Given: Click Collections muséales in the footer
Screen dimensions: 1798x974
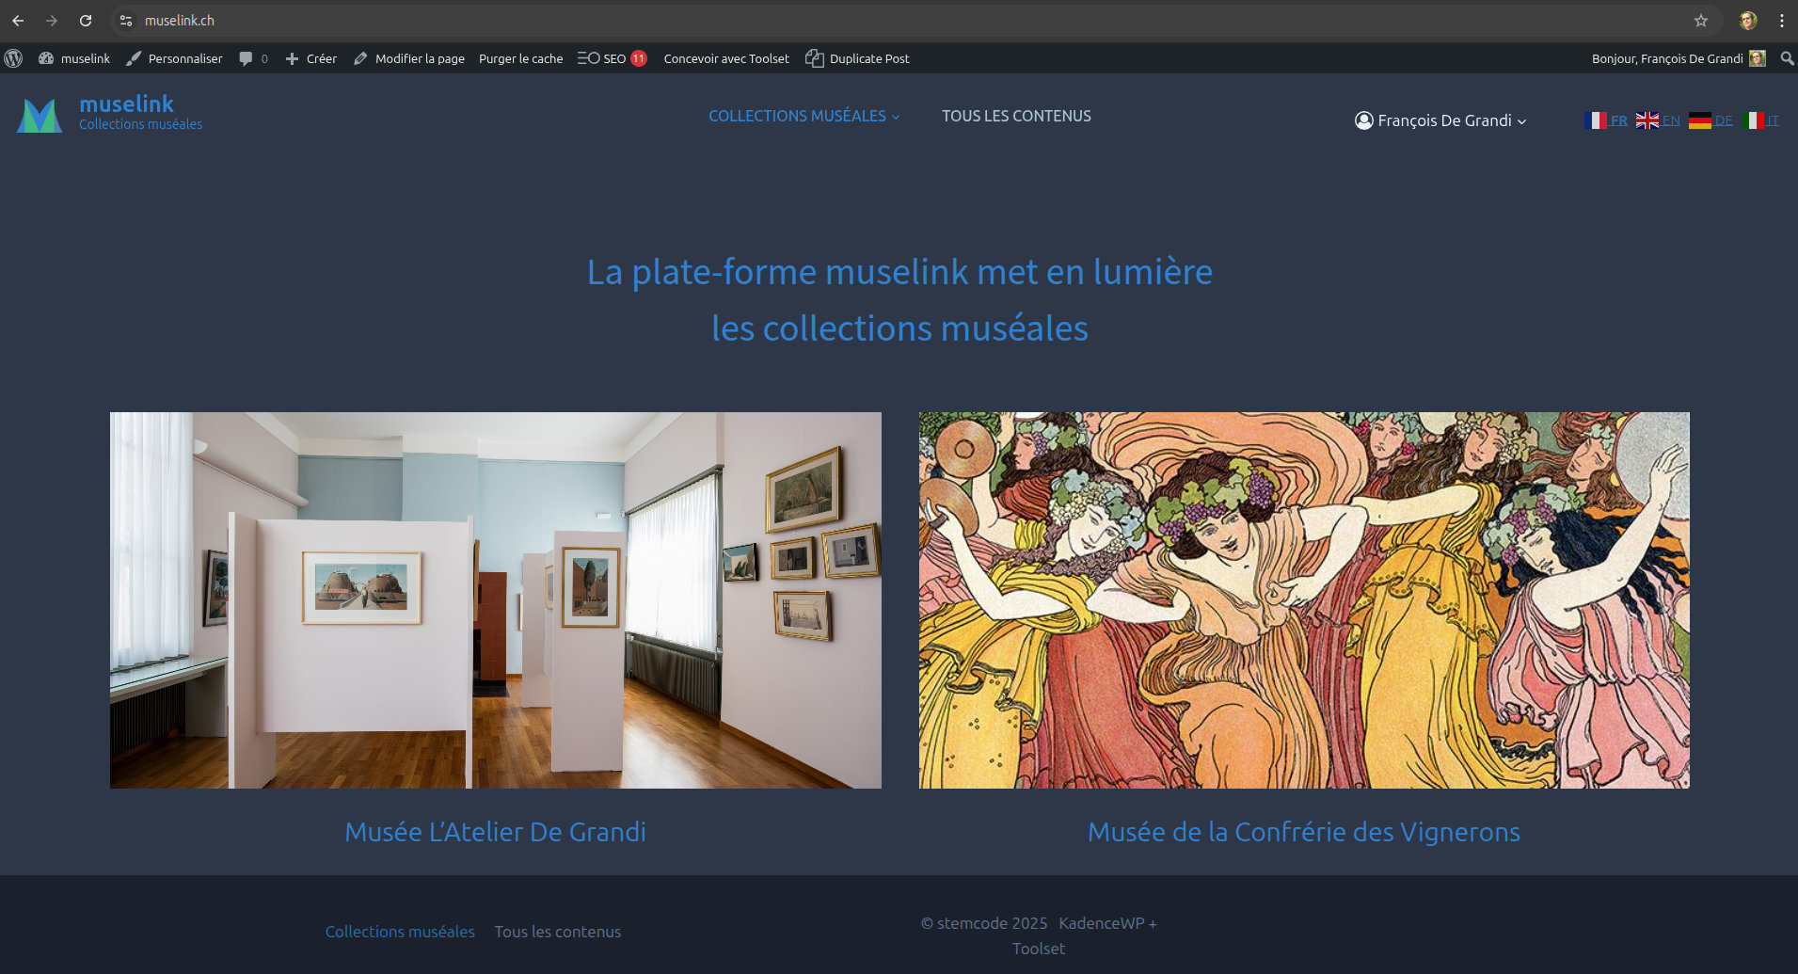Looking at the screenshot, I should point(400,932).
